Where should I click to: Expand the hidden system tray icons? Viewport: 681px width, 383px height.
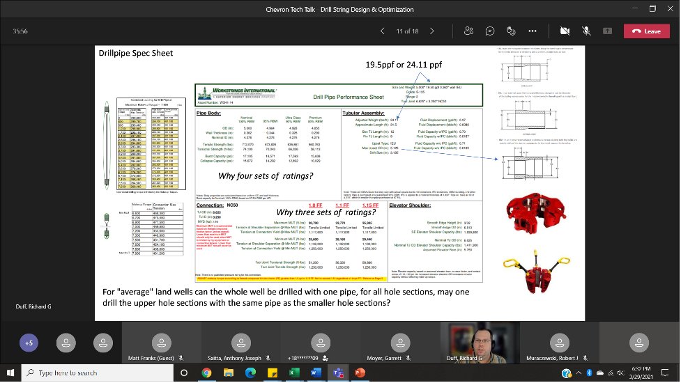click(x=579, y=373)
